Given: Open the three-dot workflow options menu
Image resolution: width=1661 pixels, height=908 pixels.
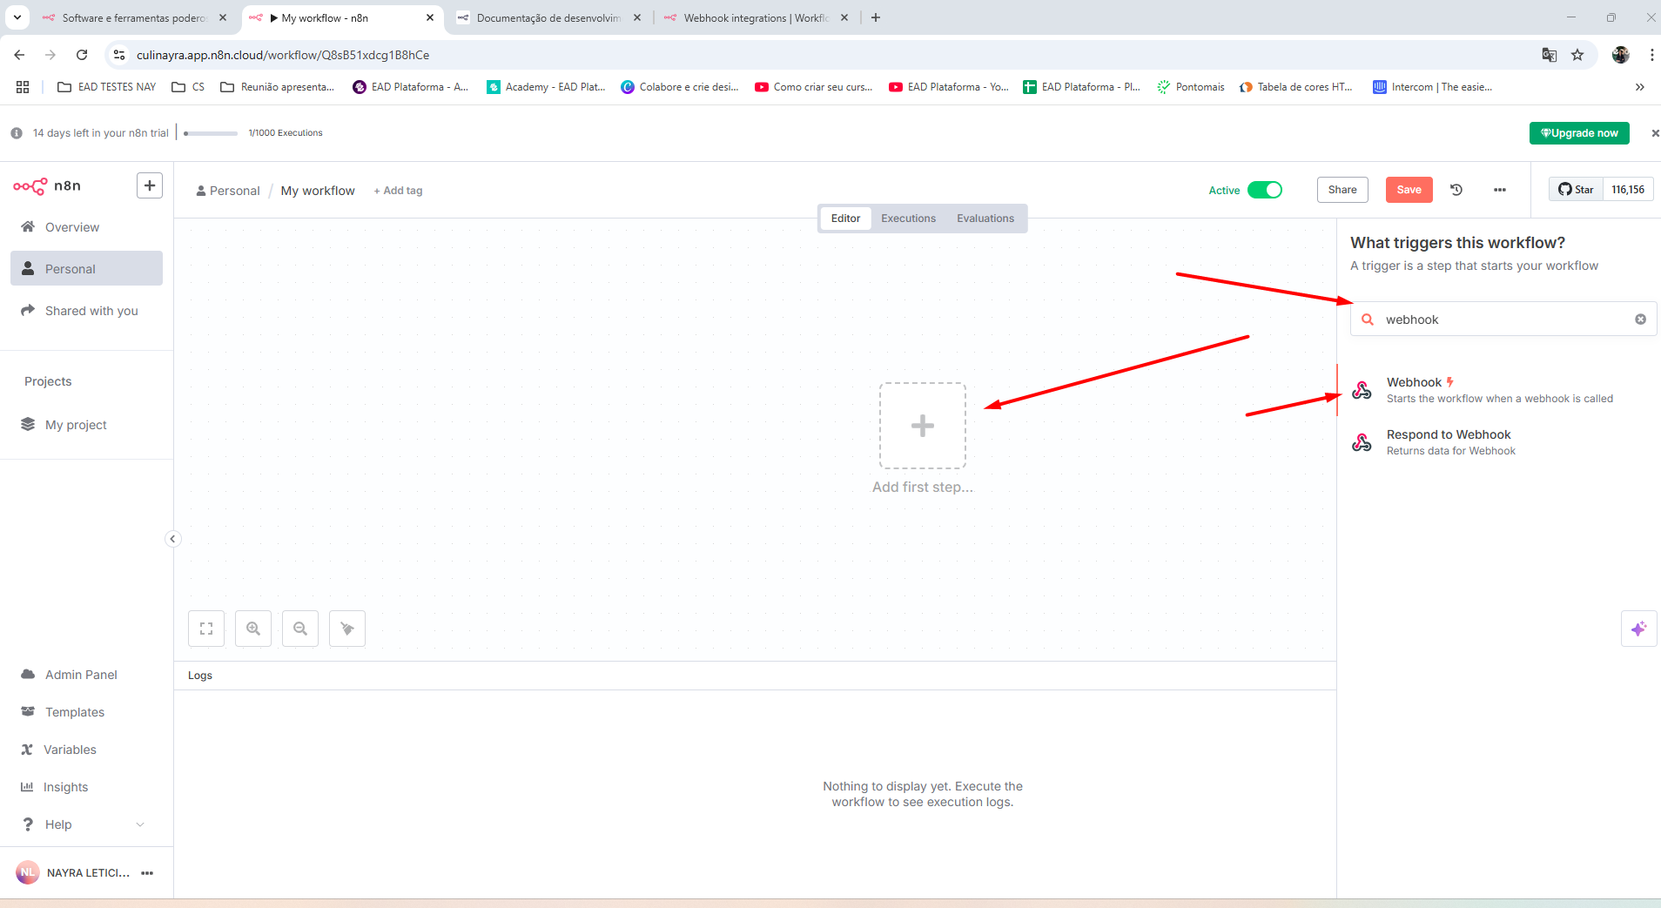Looking at the screenshot, I should tap(1500, 190).
